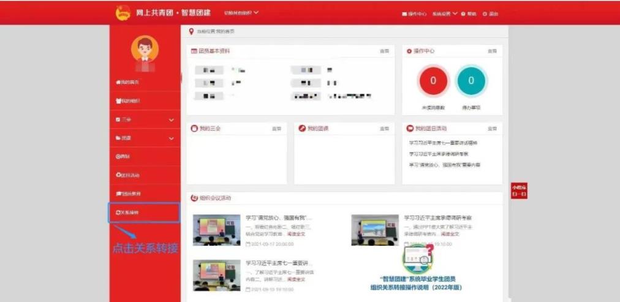Click 阅读全文 under 七一重要讲 article

[296, 279]
